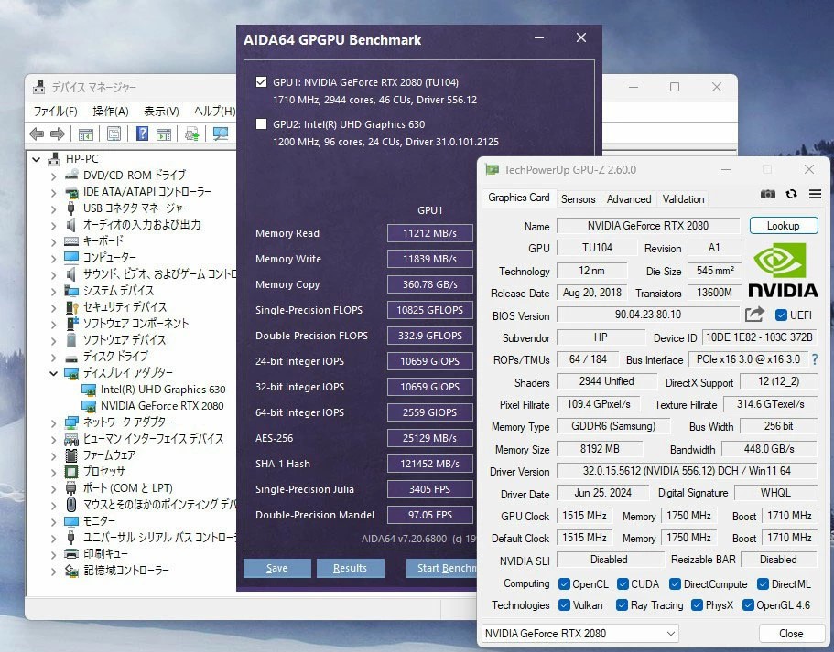Click Save in AIDA64 GPGPU Benchmark

(277, 568)
